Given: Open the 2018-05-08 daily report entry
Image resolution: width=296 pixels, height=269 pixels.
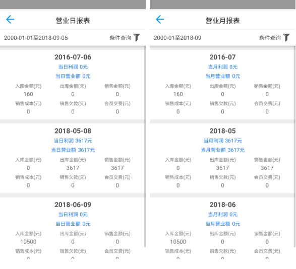Looking at the screenshot, I should [73, 158].
